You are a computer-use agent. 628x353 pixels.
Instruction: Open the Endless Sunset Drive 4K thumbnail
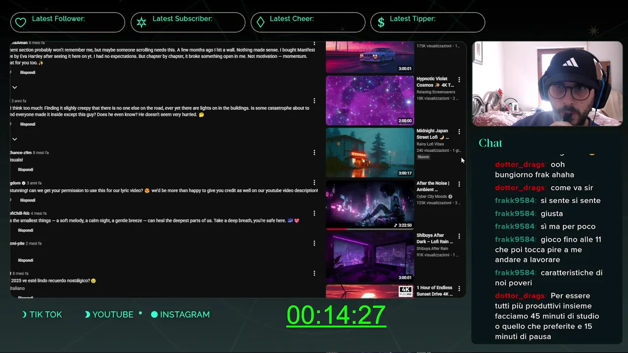370,291
